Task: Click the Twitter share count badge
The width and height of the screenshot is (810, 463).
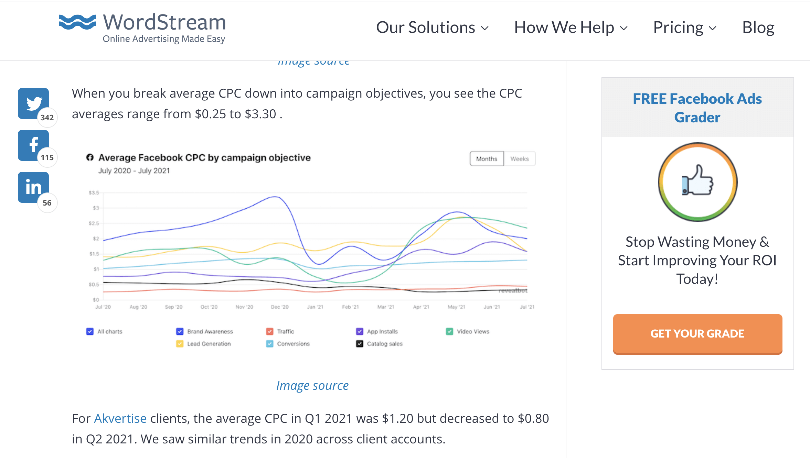Action: tap(47, 118)
